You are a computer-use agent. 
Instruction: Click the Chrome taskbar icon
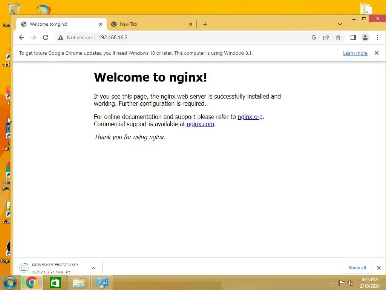pos(32,282)
